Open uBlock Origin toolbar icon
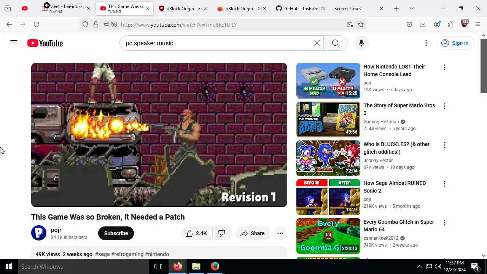Image resolution: width=487 pixels, height=274 pixels. tap(464, 24)
